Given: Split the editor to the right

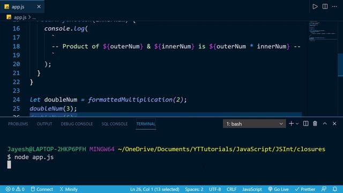Looking at the screenshot, I should [x=325, y=6].
